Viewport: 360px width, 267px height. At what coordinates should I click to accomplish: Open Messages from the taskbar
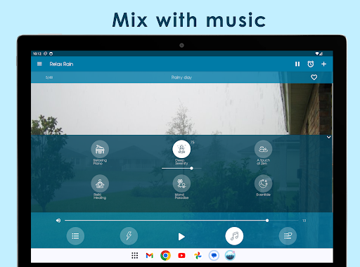214,256
